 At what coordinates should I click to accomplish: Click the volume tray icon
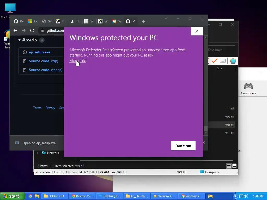pyautogui.click(x=246, y=196)
